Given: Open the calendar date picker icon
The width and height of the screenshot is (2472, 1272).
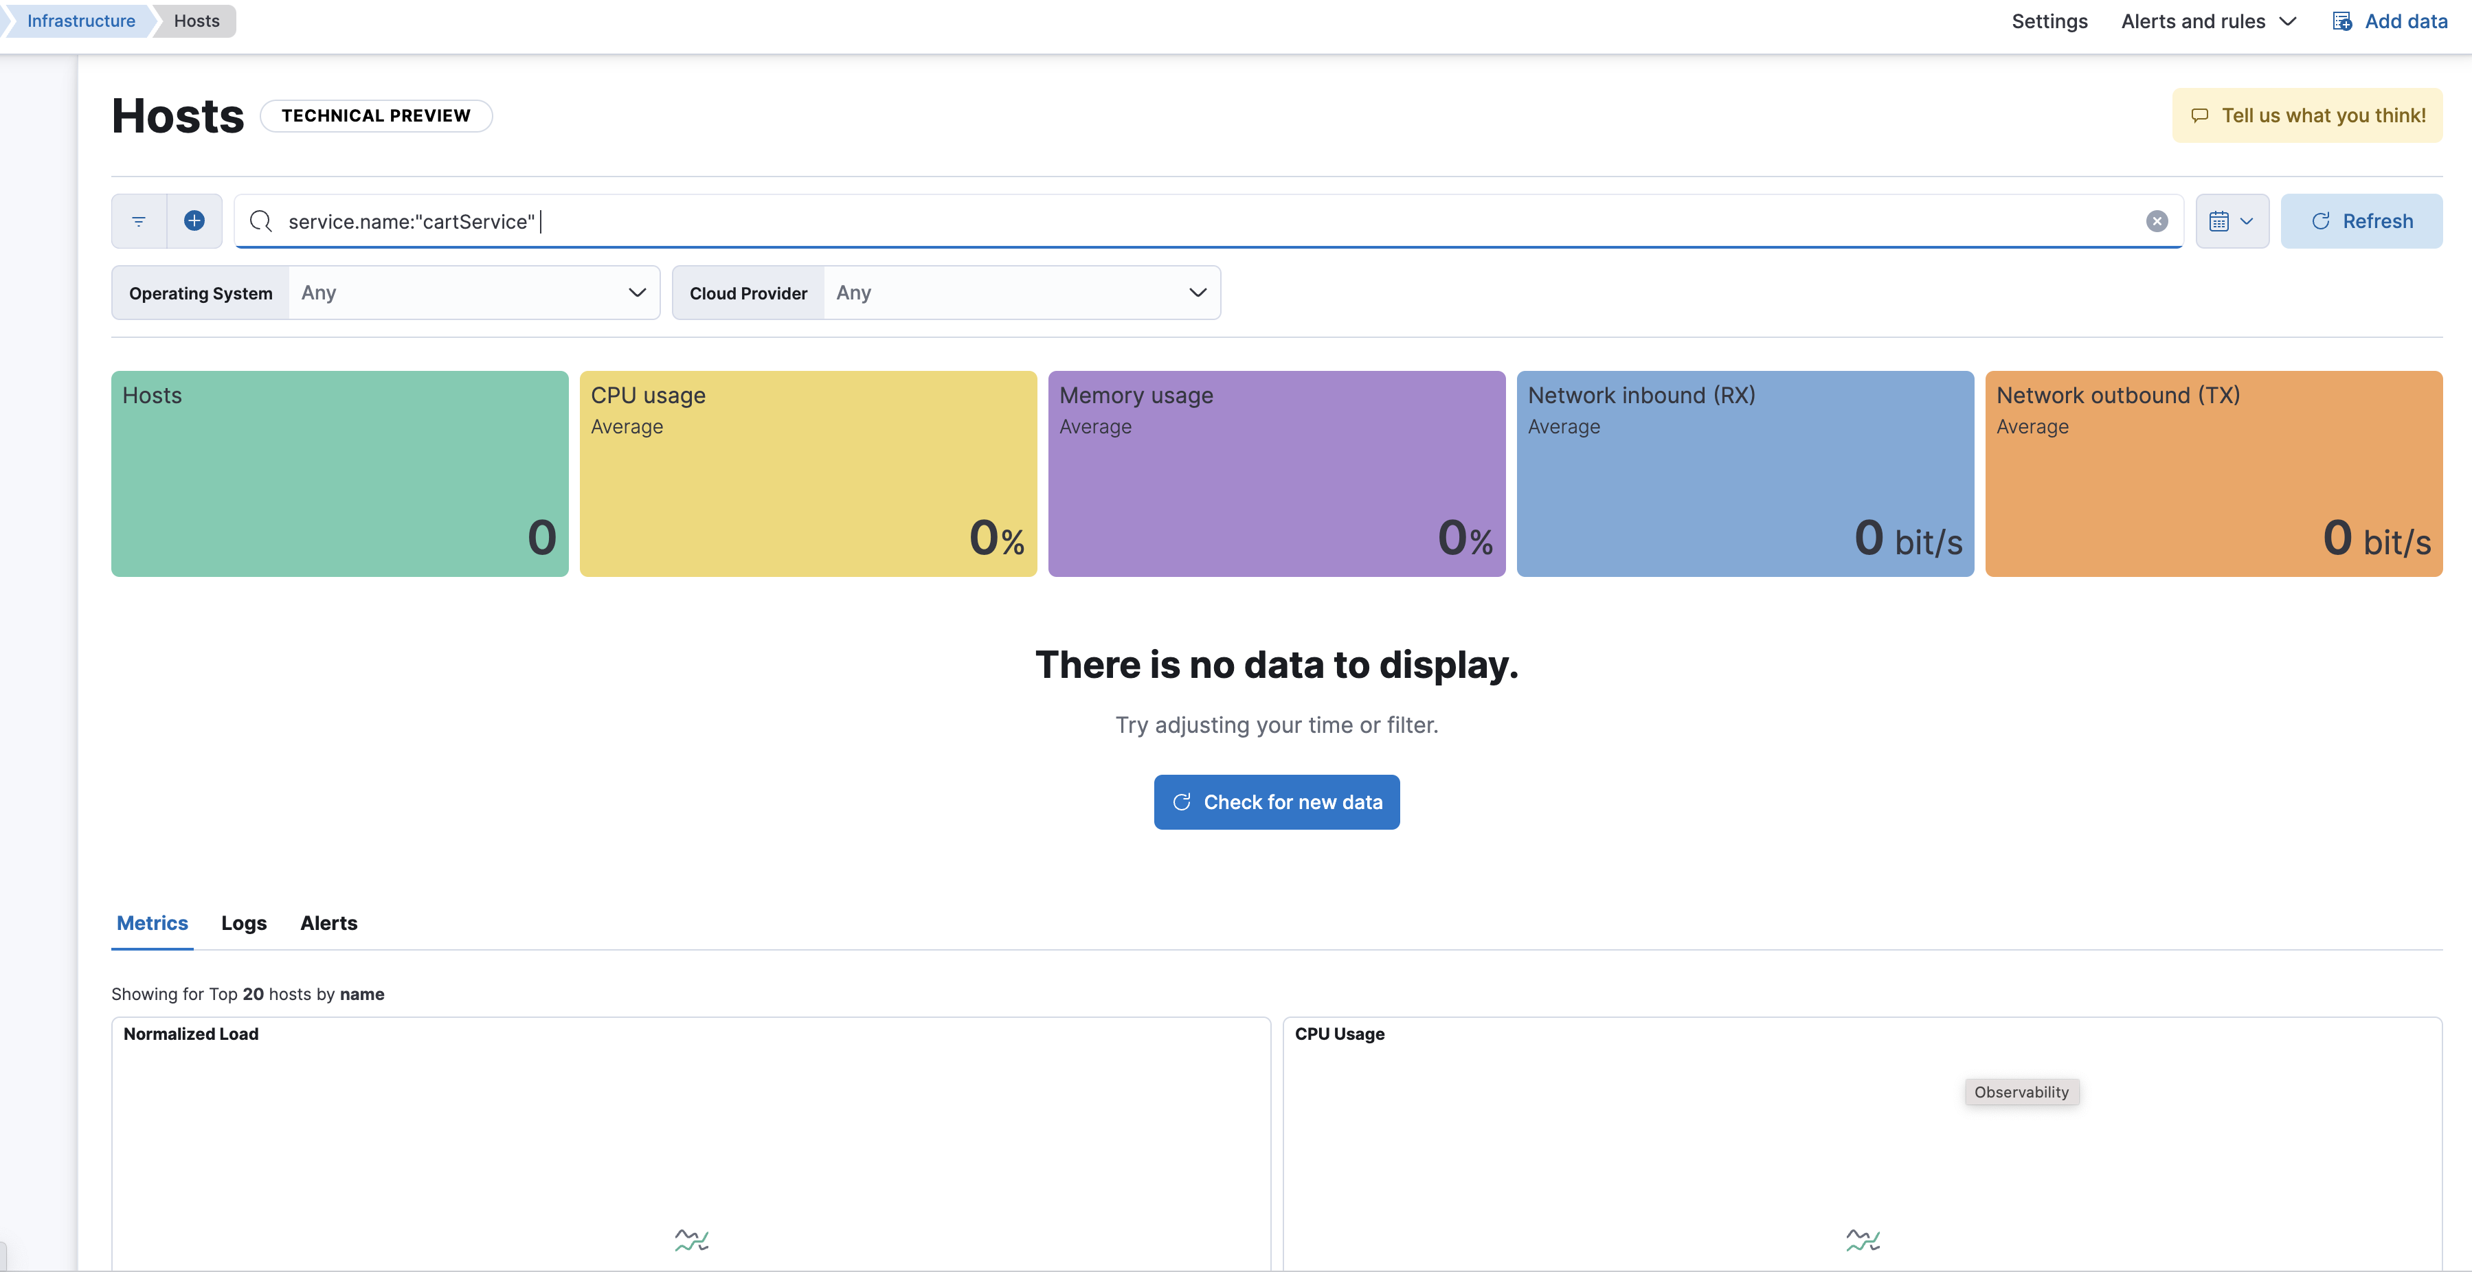Looking at the screenshot, I should [2220, 220].
